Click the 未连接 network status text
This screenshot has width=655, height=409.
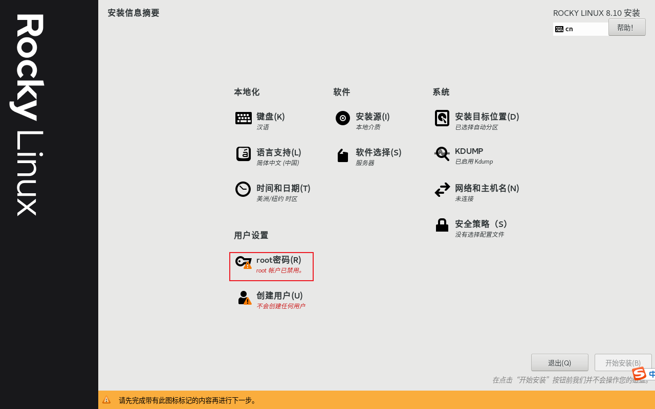[464, 199]
